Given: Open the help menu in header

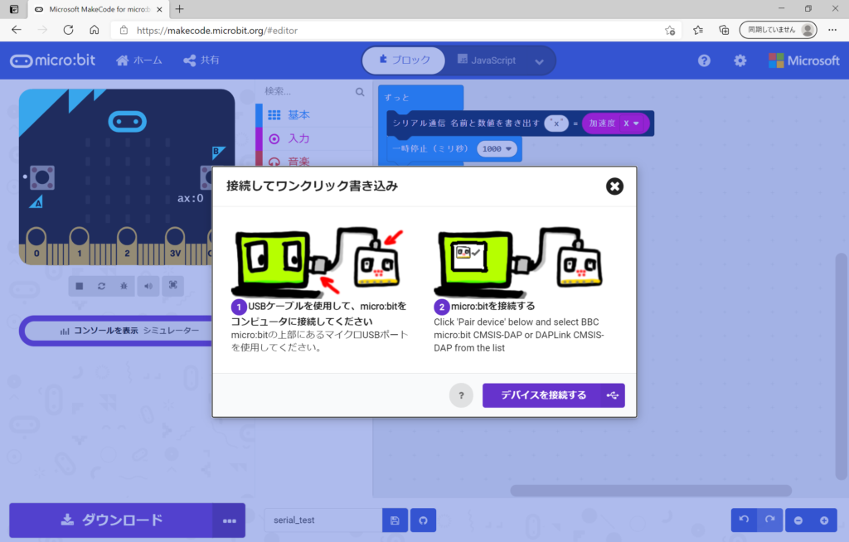Looking at the screenshot, I should (704, 60).
